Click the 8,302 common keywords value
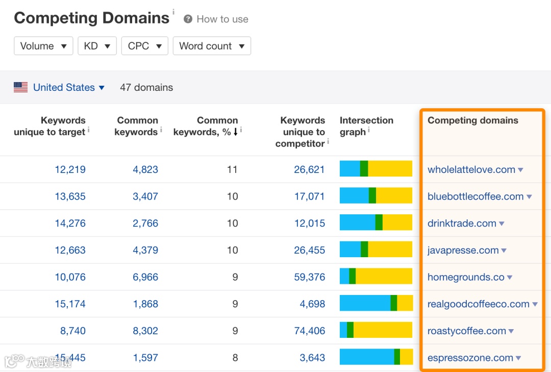Image resolution: width=551 pixels, height=372 pixels. [x=145, y=331]
